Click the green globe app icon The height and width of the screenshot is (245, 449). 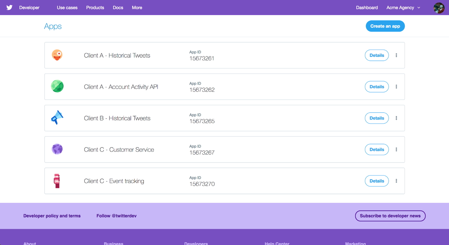[x=57, y=86]
